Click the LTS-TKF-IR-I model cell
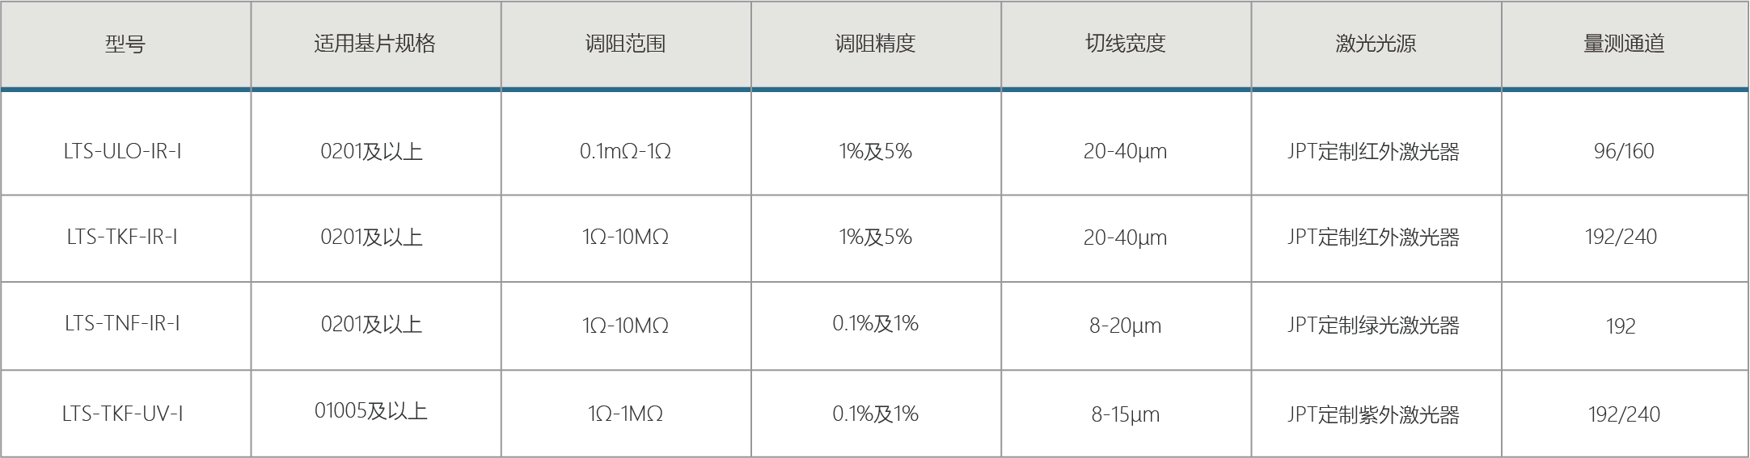Image resolution: width=1750 pixels, height=458 pixels. coord(123,237)
